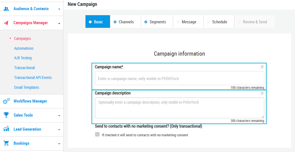Open Transactional in the sidebar

pyautogui.click(x=24, y=68)
